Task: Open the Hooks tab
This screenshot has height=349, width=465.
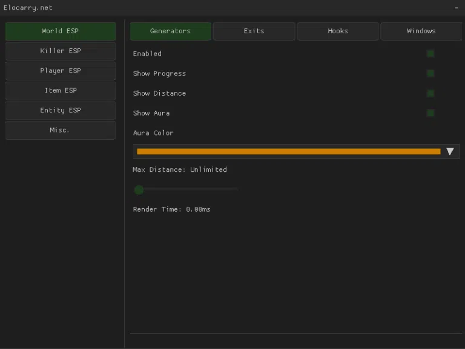Action: (x=338, y=31)
